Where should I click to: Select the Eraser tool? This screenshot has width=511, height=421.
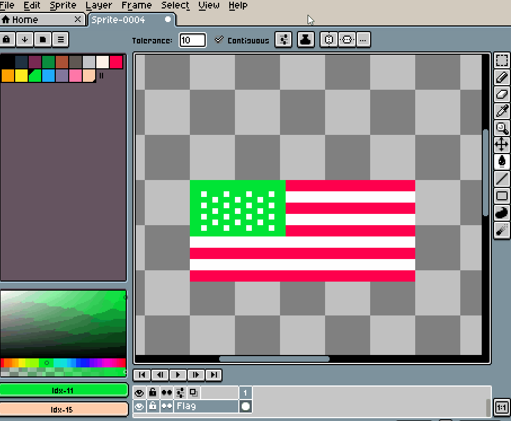click(x=501, y=94)
